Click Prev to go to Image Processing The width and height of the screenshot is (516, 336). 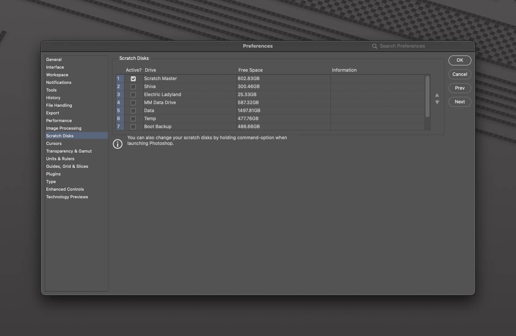(x=460, y=88)
